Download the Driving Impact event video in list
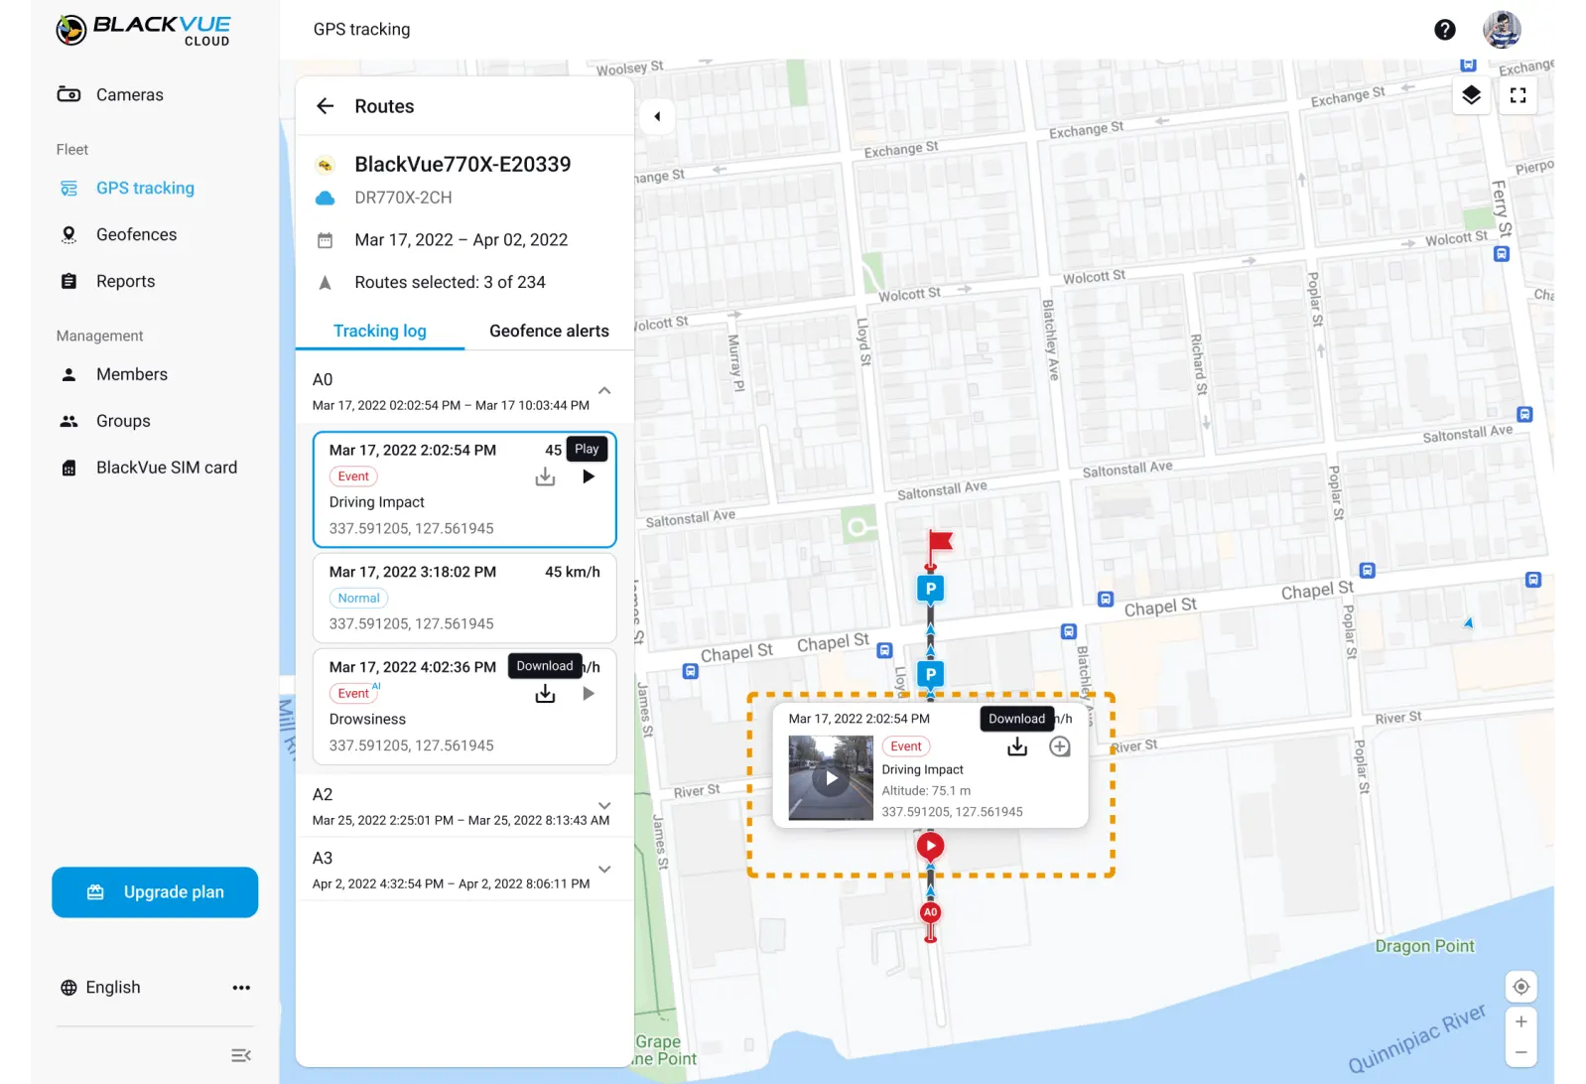1586x1084 pixels. point(545,476)
